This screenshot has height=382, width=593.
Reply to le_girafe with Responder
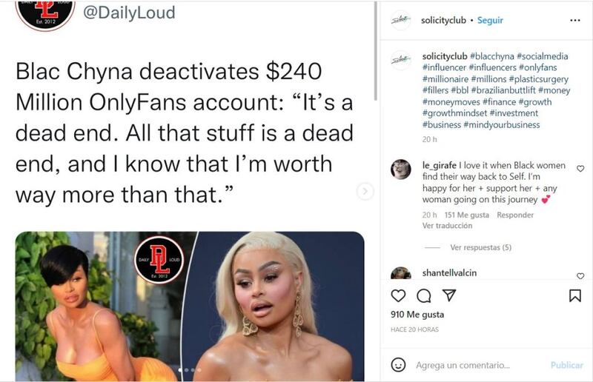click(x=515, y=215)
